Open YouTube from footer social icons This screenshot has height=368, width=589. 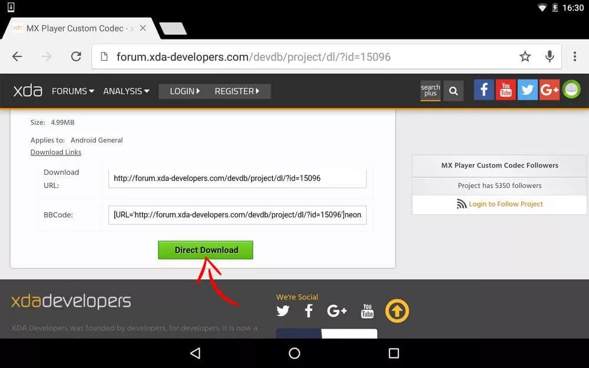[x=367, y=311]
